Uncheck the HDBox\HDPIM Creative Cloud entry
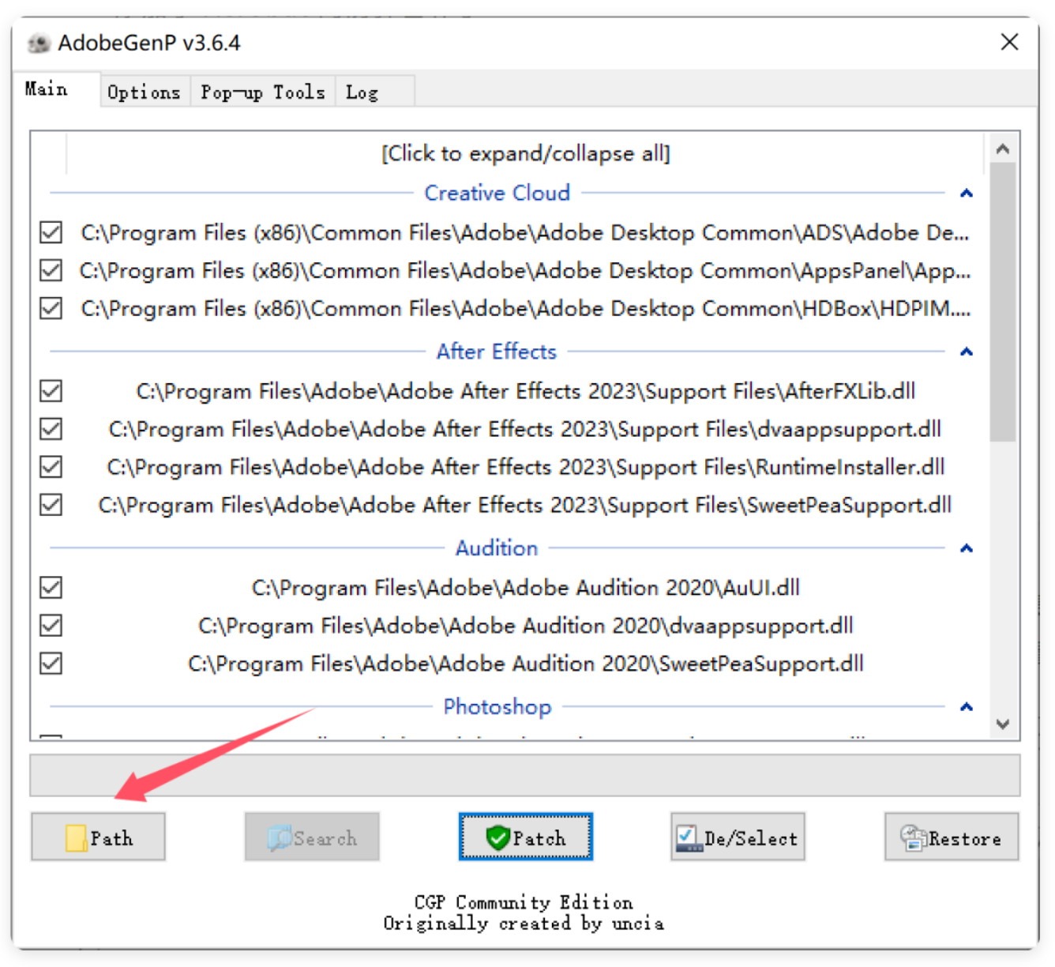Viewport: 1055px width, 967px height. coord(51,308)
